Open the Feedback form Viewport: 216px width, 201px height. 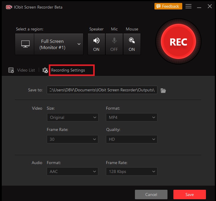pyautogui.click(x=168, y=6)
